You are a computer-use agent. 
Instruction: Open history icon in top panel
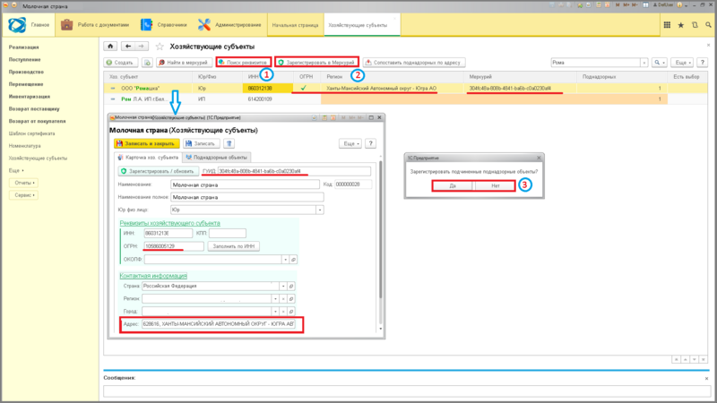[695, 25]
